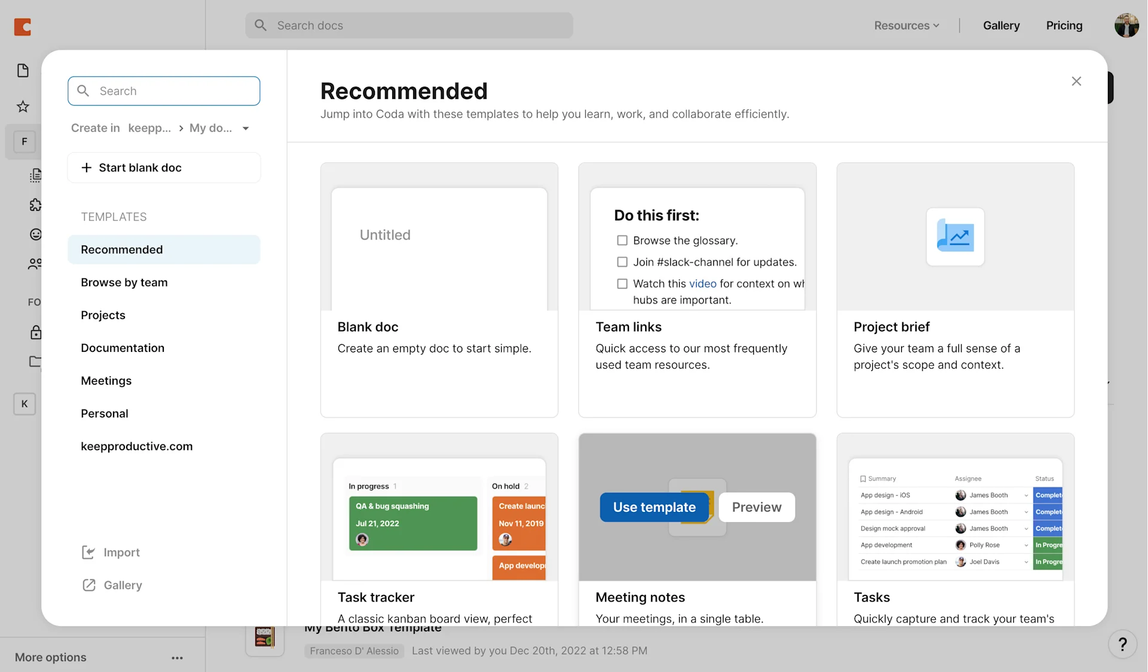Check the 'Browse the glossary' checkbox

622,240
